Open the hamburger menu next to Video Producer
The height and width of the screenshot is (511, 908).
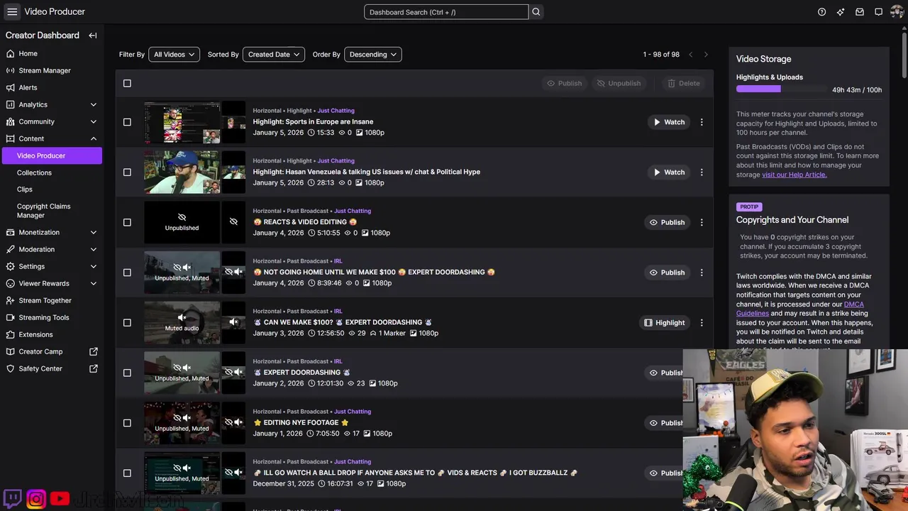12,11
